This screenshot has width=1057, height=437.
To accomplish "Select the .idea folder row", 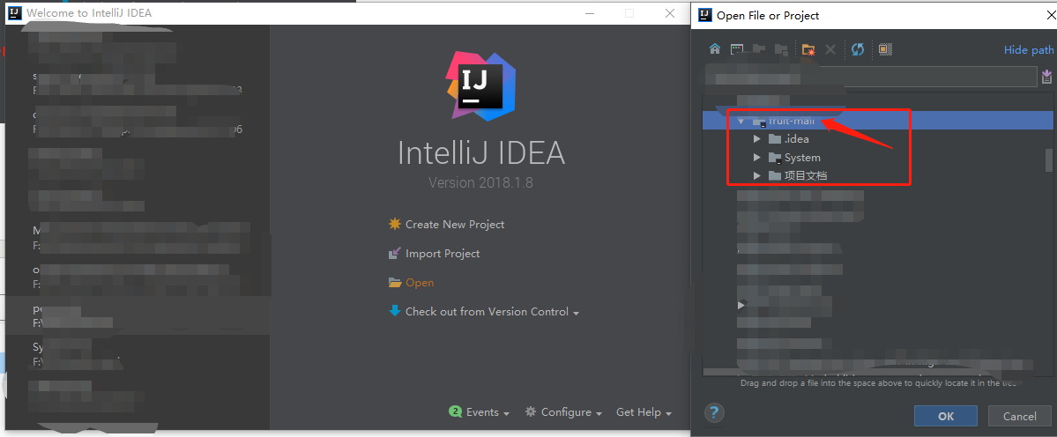I will click(878, 139).
